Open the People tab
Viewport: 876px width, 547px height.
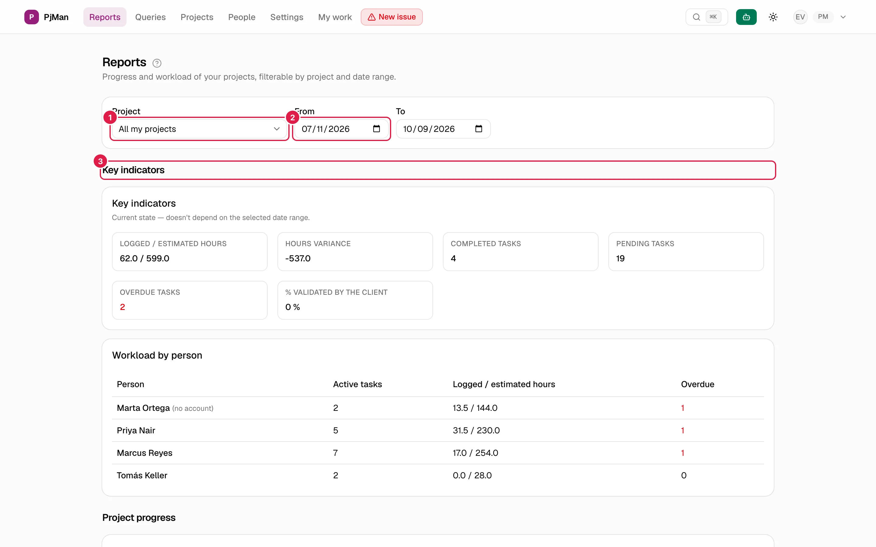coord(242,17)
